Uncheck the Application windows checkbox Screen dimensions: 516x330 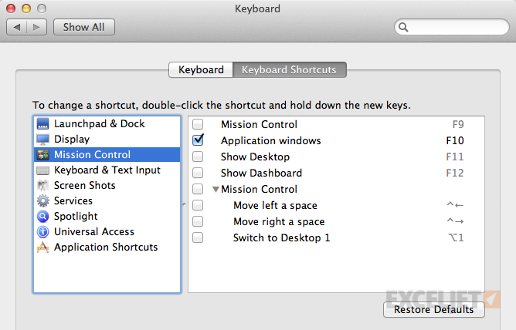pos(198,140)
